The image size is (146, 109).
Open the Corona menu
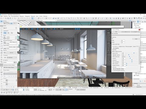(x=41, y=16)
